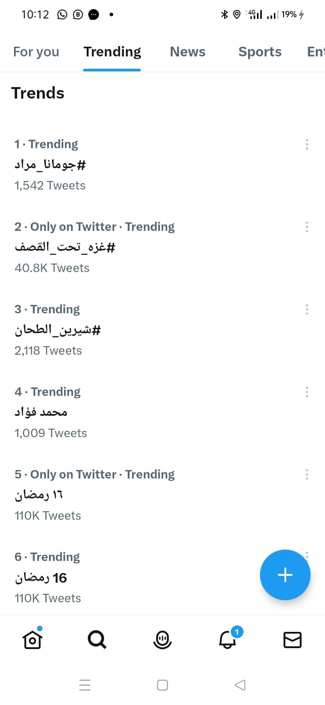Open the Home feed icon
325x705 pixels.
click(x=32, y=639)
